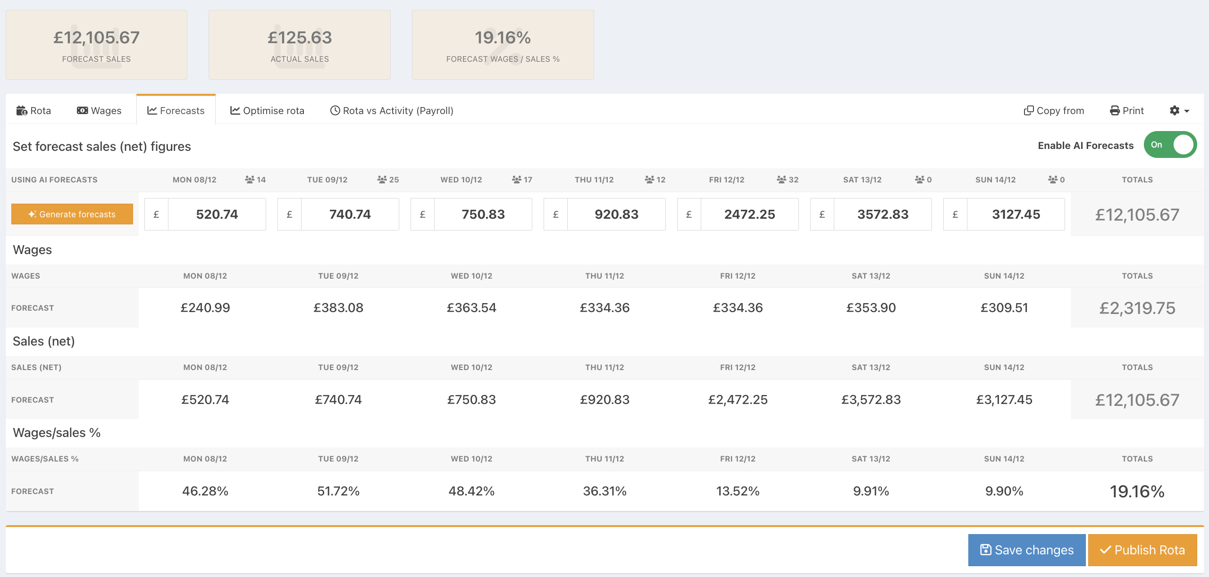Click the settings gear icon
1209x577 pixels.
click(1175, 110)
